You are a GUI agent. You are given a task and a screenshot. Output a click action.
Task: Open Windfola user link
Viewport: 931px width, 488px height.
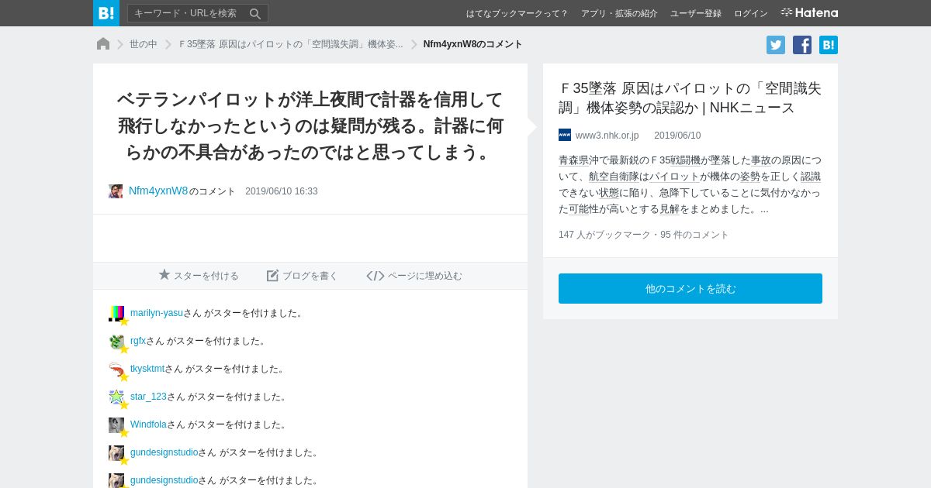148,424
